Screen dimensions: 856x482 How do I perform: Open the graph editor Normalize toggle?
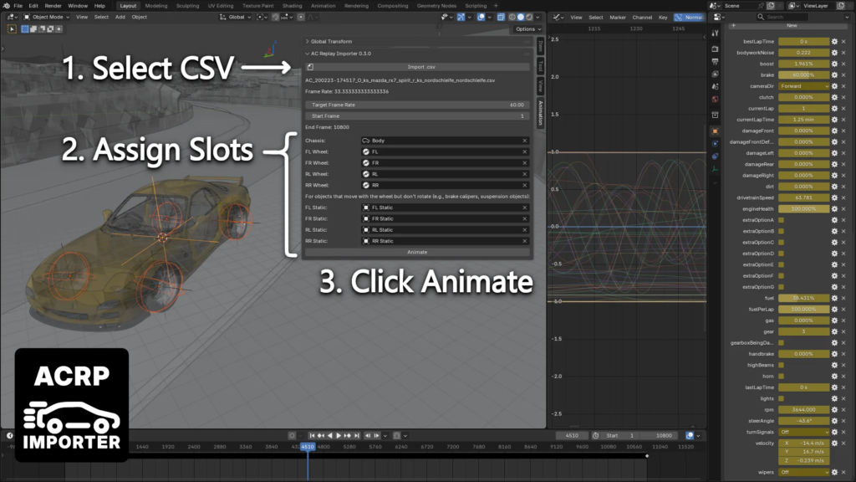coord(689,17)
